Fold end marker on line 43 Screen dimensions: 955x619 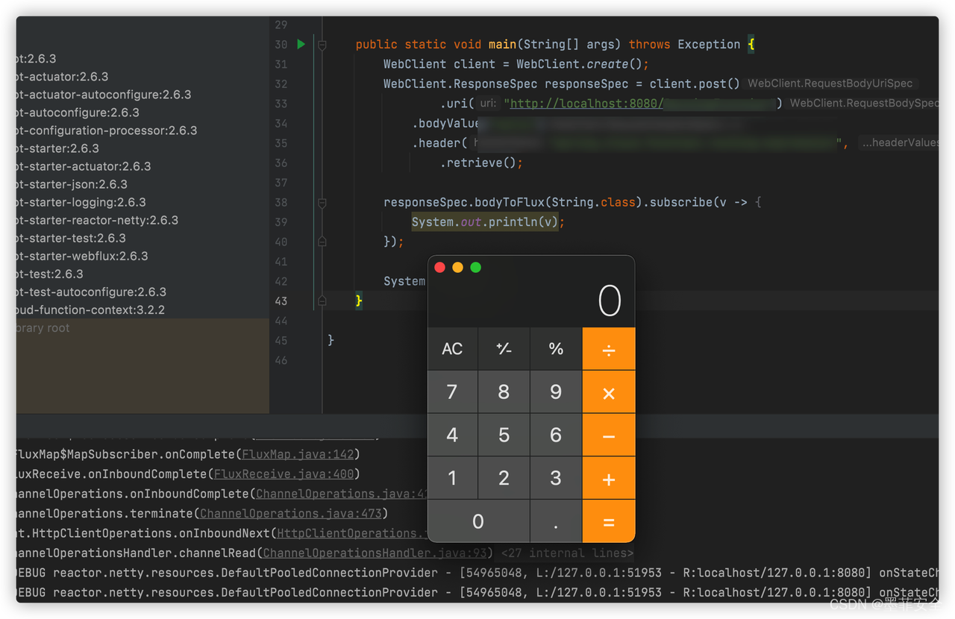(x=322, y=301)
